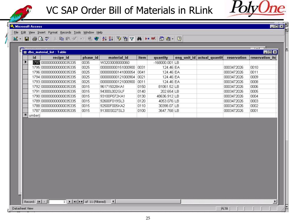
Task: Open the Tools menu
Action: [x=77, y=32]
